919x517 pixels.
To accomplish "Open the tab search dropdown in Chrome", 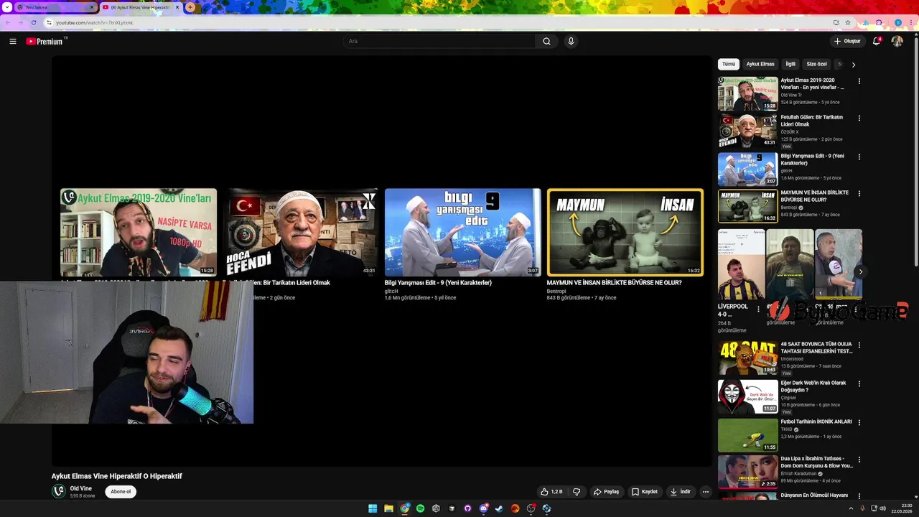I will point(7,7).
